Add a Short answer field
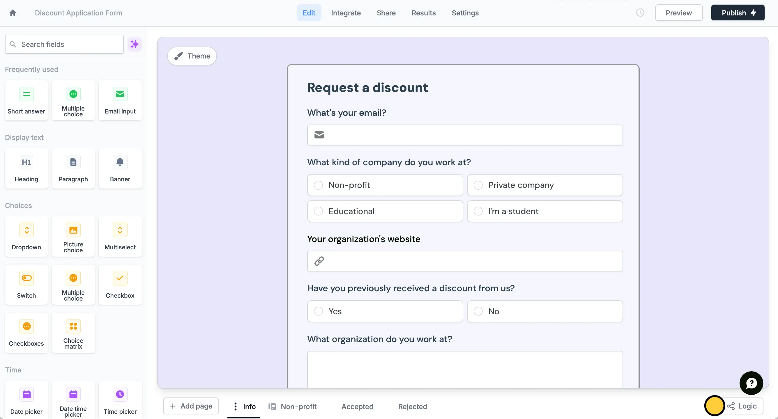 26,100
